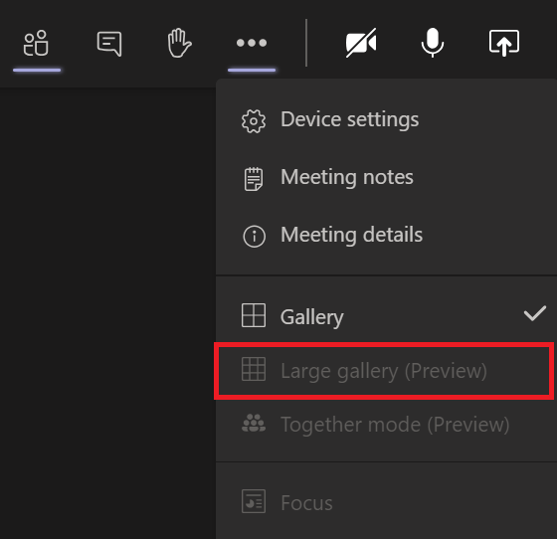Choose Together mode (Preview)

tap(387, 425)
